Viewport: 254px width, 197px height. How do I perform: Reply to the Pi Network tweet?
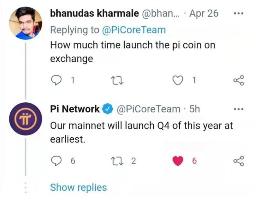pyautogui.click(x=56, y=161)
